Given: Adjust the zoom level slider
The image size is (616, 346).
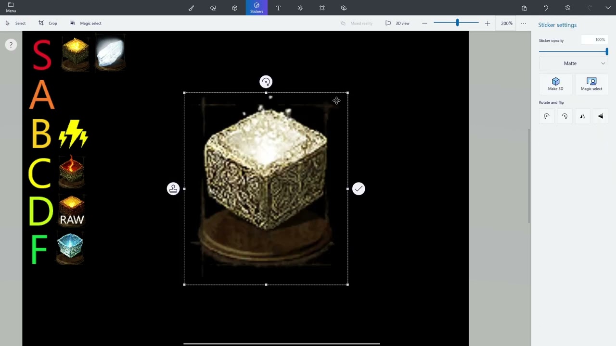Looking at the screenshot, I should pyautogui.click(x=456, y=23).
